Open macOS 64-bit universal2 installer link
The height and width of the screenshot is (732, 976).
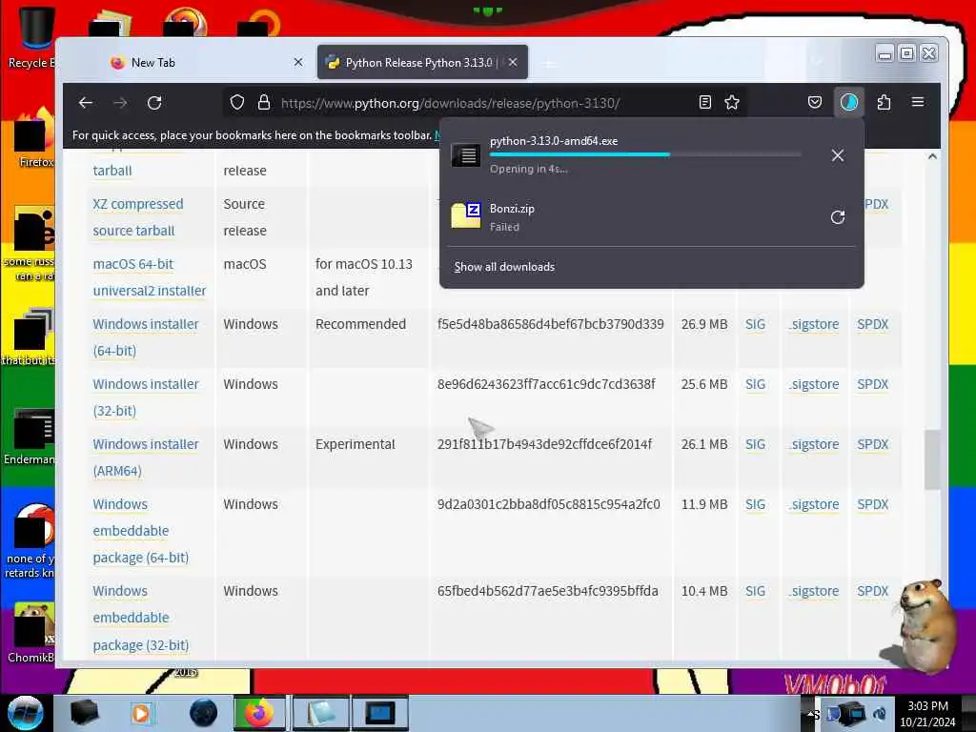point(150,277)
